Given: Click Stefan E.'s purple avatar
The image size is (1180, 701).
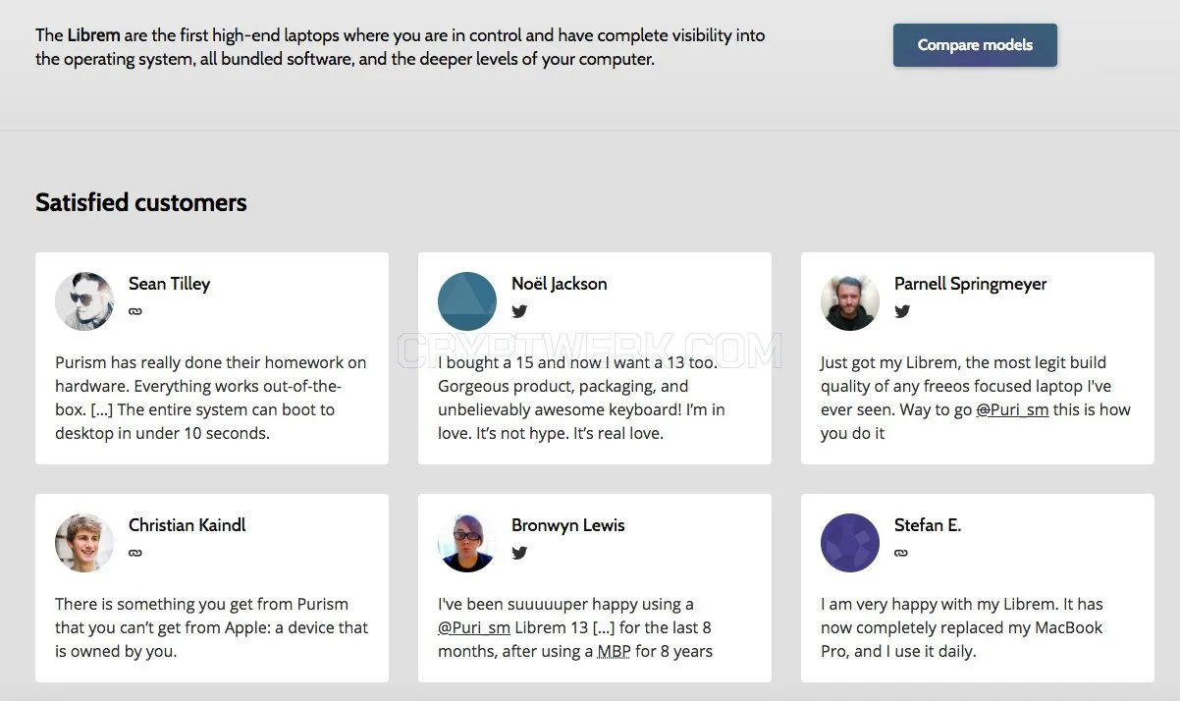Looking at the screenshot, I should pos(850,543).
